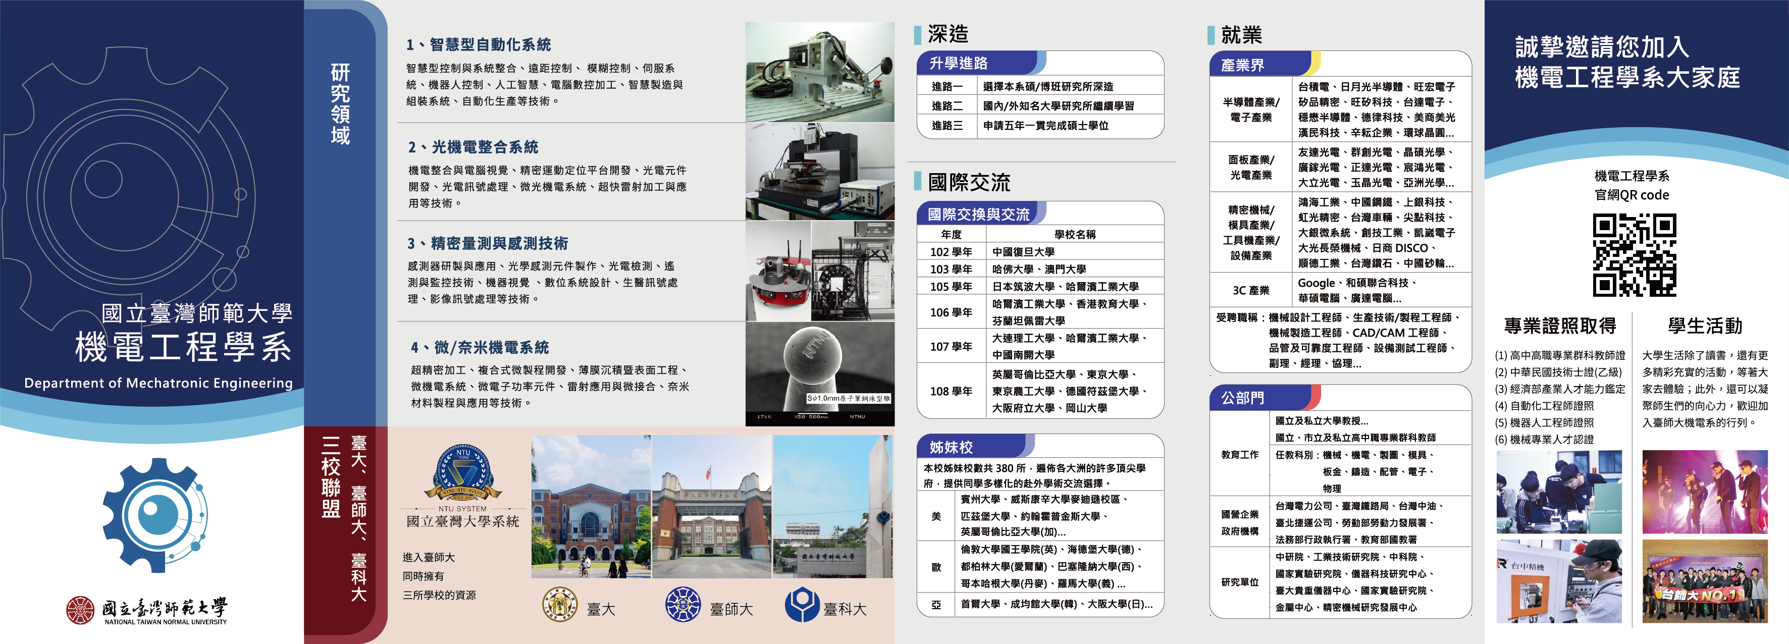1789x644 pixels.
Task: Click the 首爾大學 Asia sister school row
Action: click(x=1040, y=605)
